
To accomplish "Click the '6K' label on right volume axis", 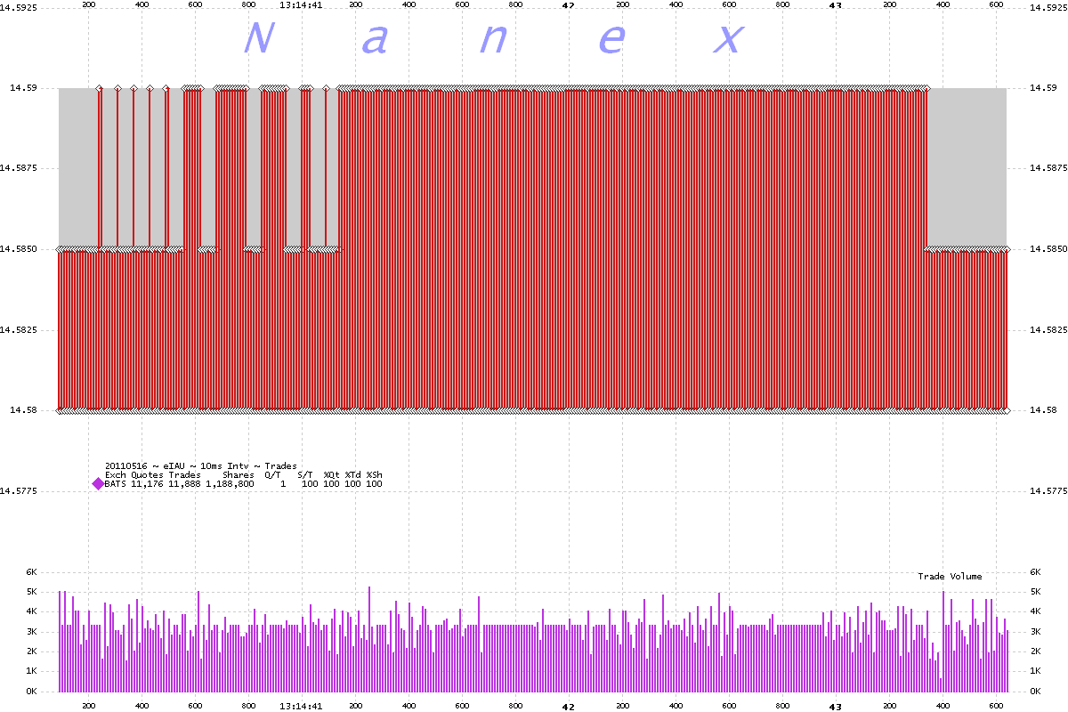I will 1034,571.
